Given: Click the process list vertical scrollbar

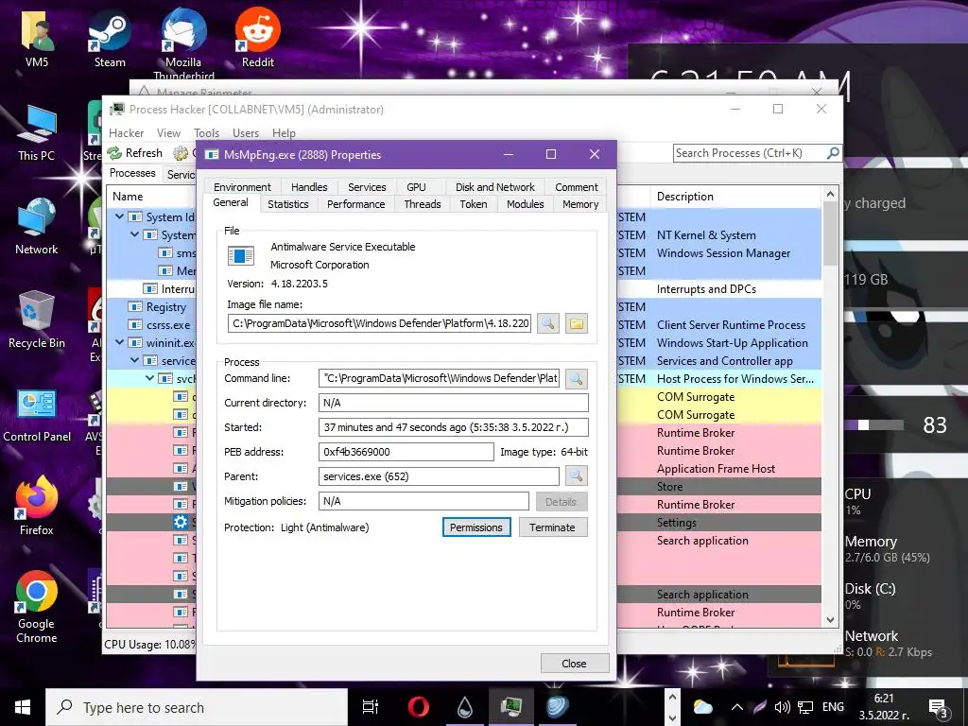Looking at the screenshot, I should (x=830, y=233).
